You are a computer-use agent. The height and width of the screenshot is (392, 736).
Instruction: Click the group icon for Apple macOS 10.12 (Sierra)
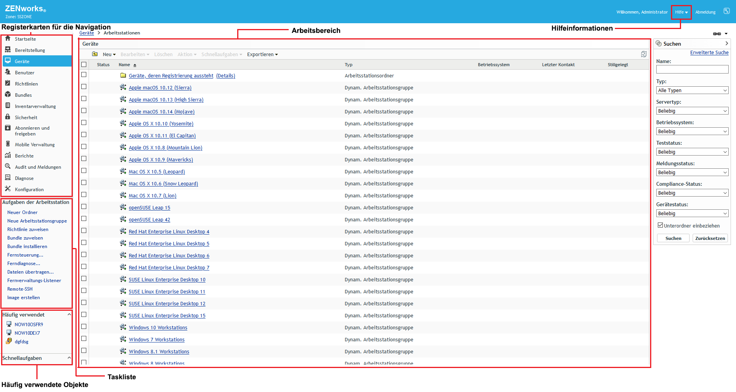(123, 87)
